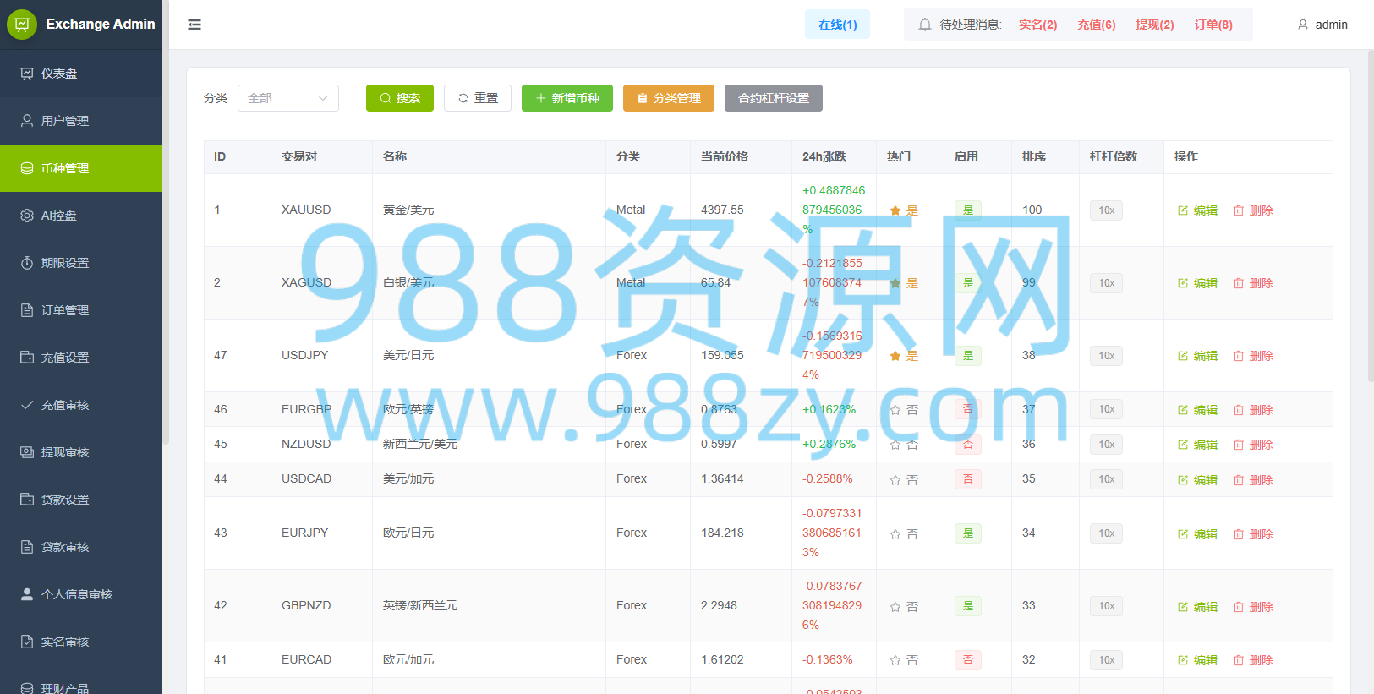Delete the XAGUSD row via trash icon
This screenshot has height=694, width=1374.
[1239, 283]
